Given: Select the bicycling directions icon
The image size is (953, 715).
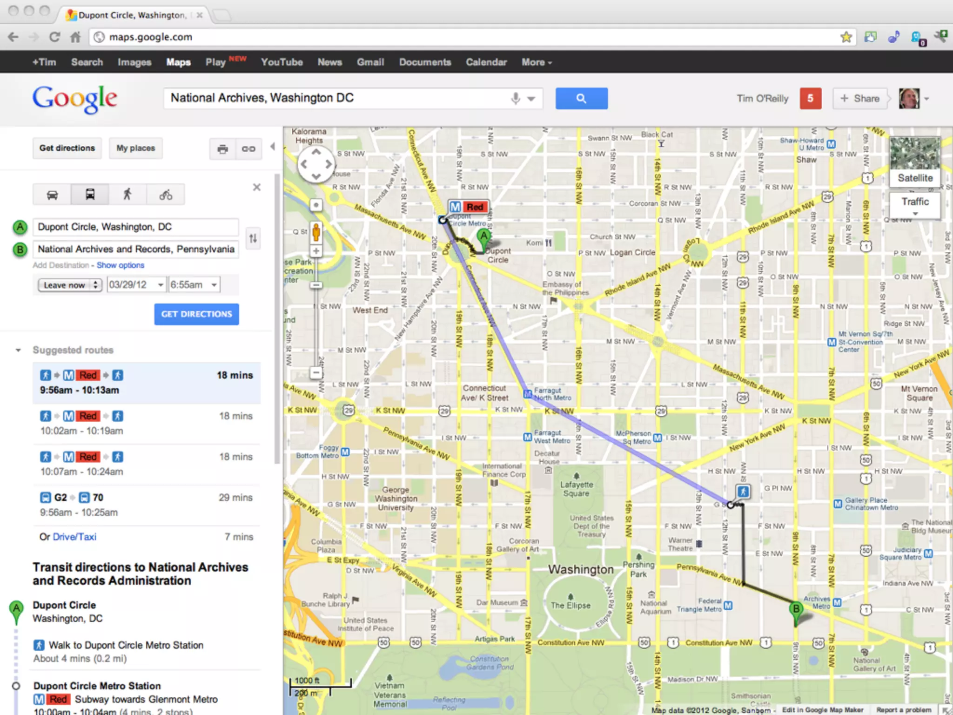Looking at the screenshot, I should point(166,195).
